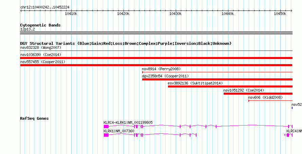Select the large first exon block of KLRK1
Viewport: 302px width, 154px height.
106,135
